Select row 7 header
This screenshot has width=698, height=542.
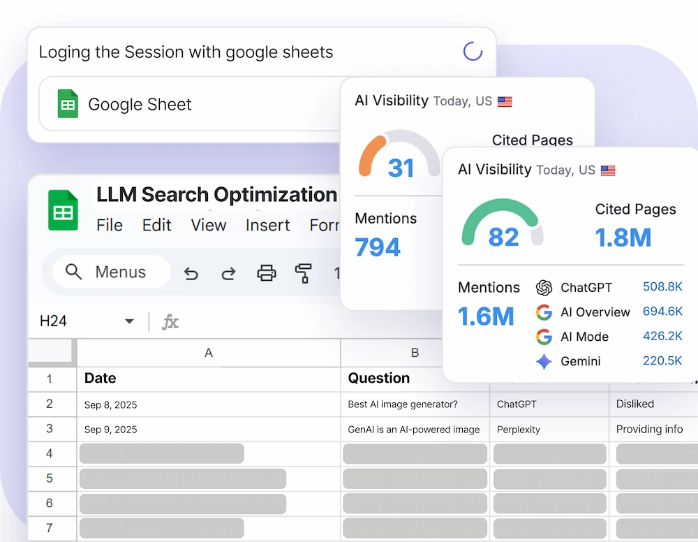52,529
